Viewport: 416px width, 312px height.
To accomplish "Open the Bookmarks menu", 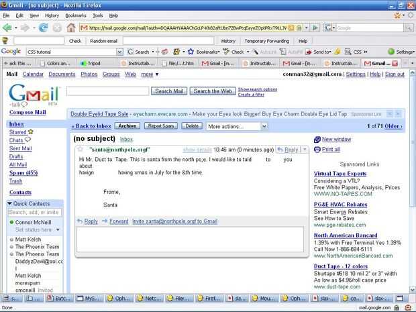I will point(76,15).
